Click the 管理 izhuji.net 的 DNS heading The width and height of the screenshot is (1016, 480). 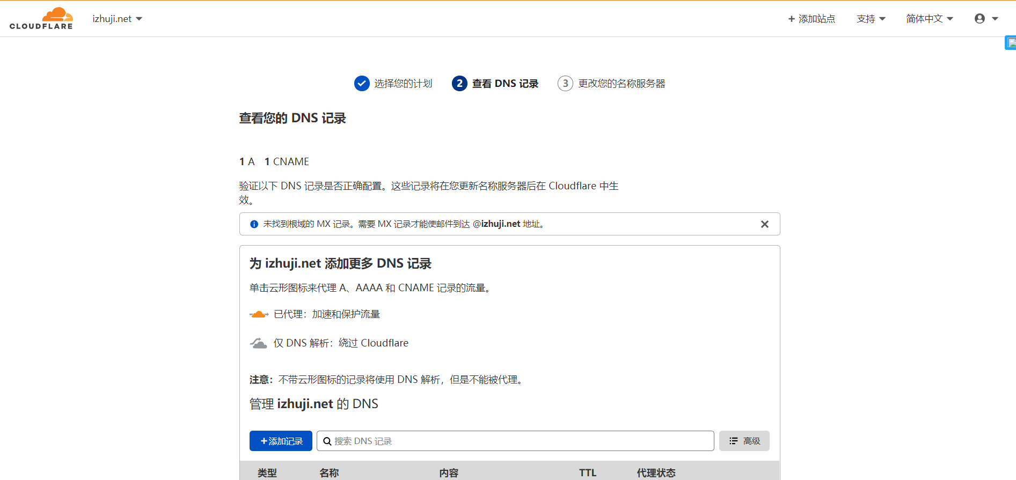(x=314, y=404)
